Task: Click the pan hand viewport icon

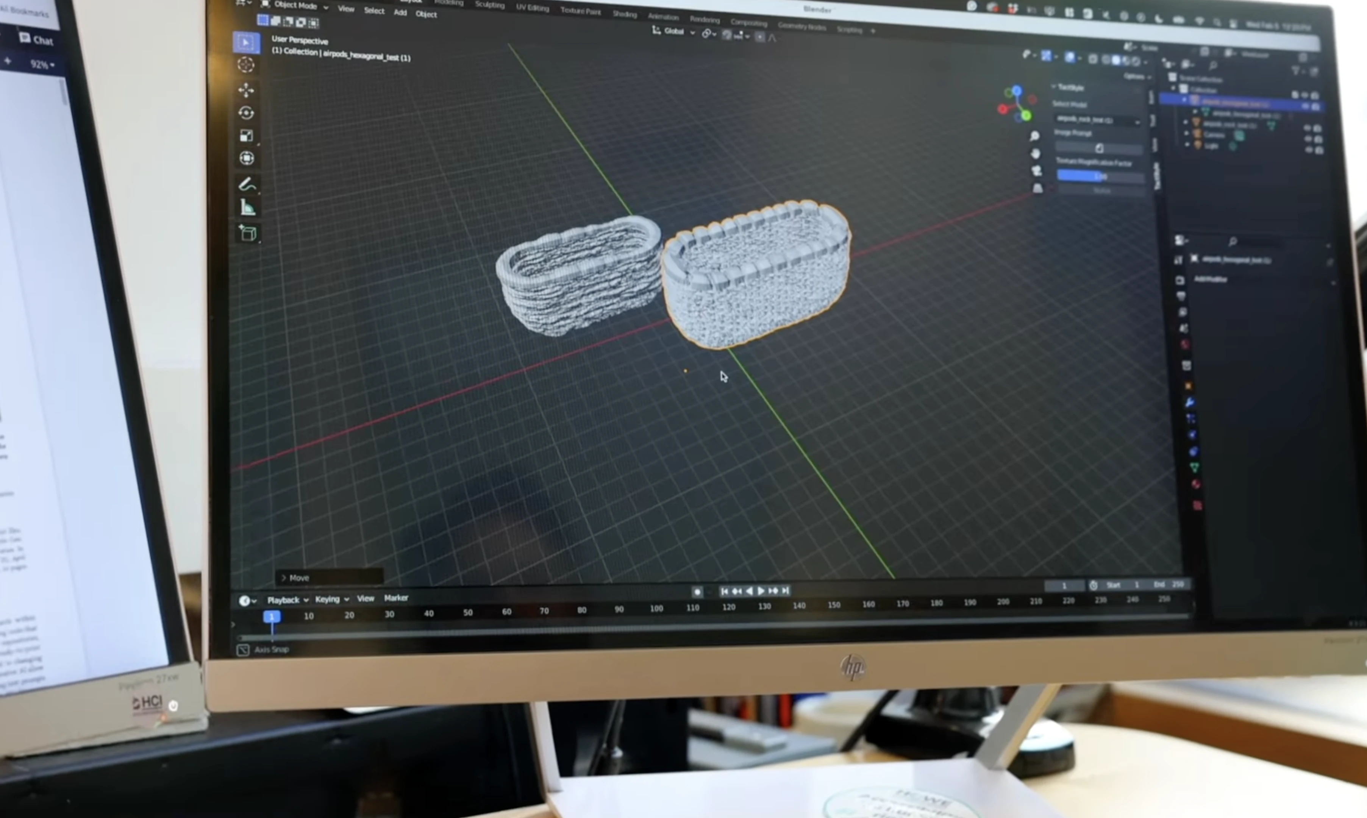Action: point(1036,153)
